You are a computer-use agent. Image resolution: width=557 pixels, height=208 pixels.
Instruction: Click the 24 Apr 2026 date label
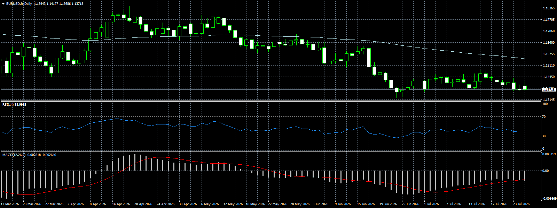[x=166, y=204]
